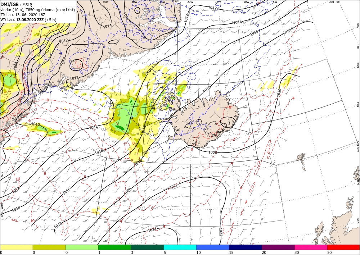Click the pale yellow legend swatch

coord(16,247)
